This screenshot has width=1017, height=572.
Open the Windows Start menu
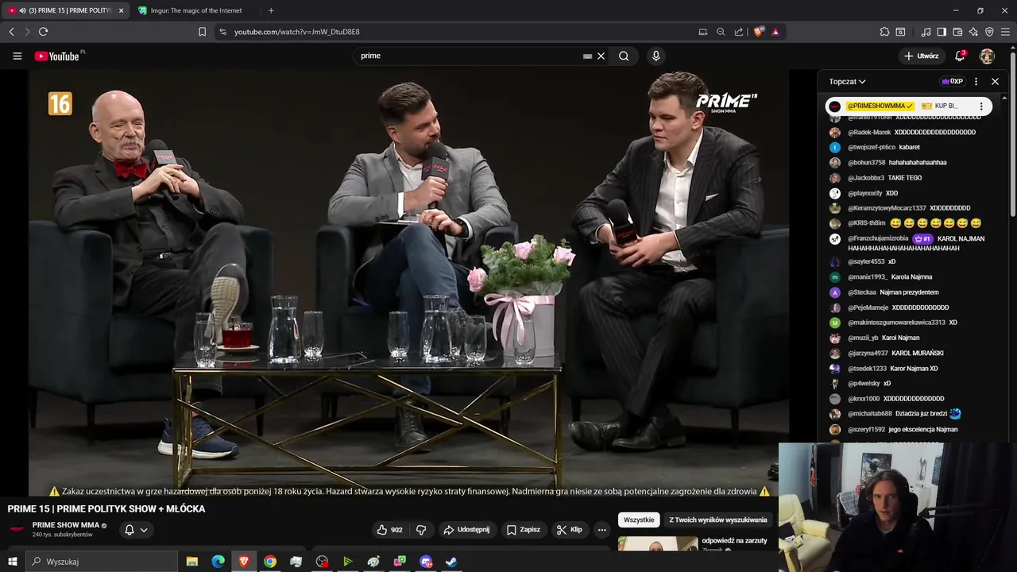tap(12, 562)
